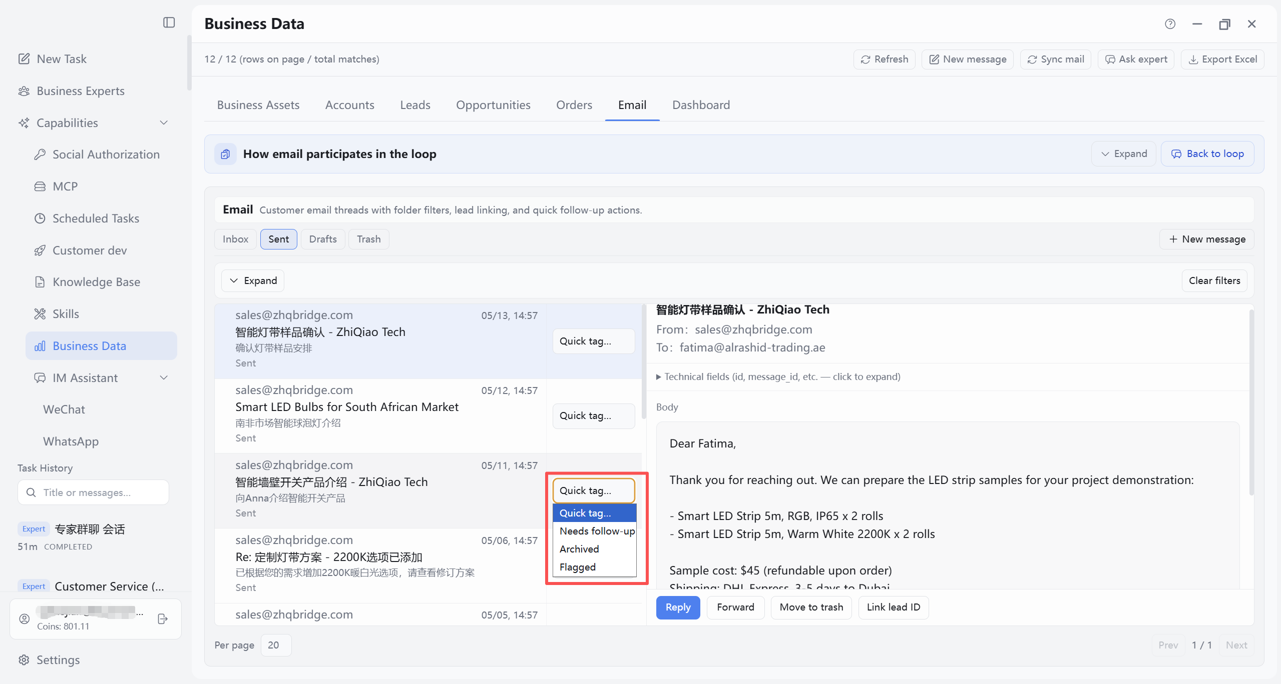Expand the email loop banner
The image size is (1281, 684).
tap(1123, 154)
